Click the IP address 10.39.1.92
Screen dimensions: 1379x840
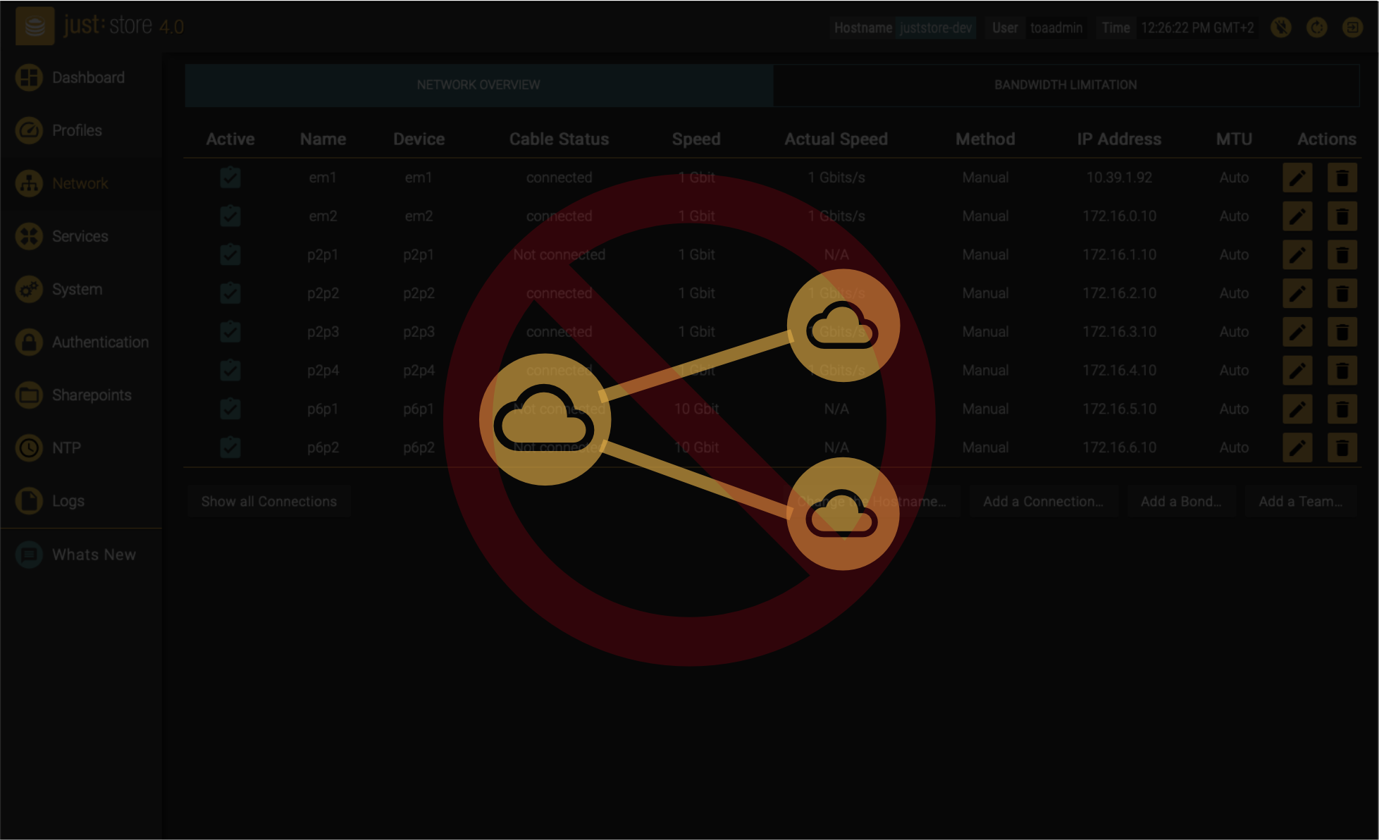pos(1119,178)
